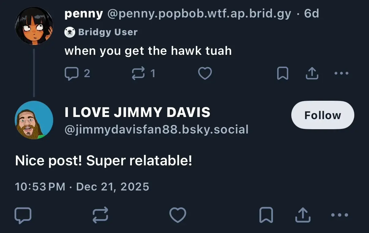Viewport: 369px width, 233px height.
Task: Click the 10:53 PM Dec 21, 2025 timestamp
Action: pyautogui.click(x=82, y=186)
